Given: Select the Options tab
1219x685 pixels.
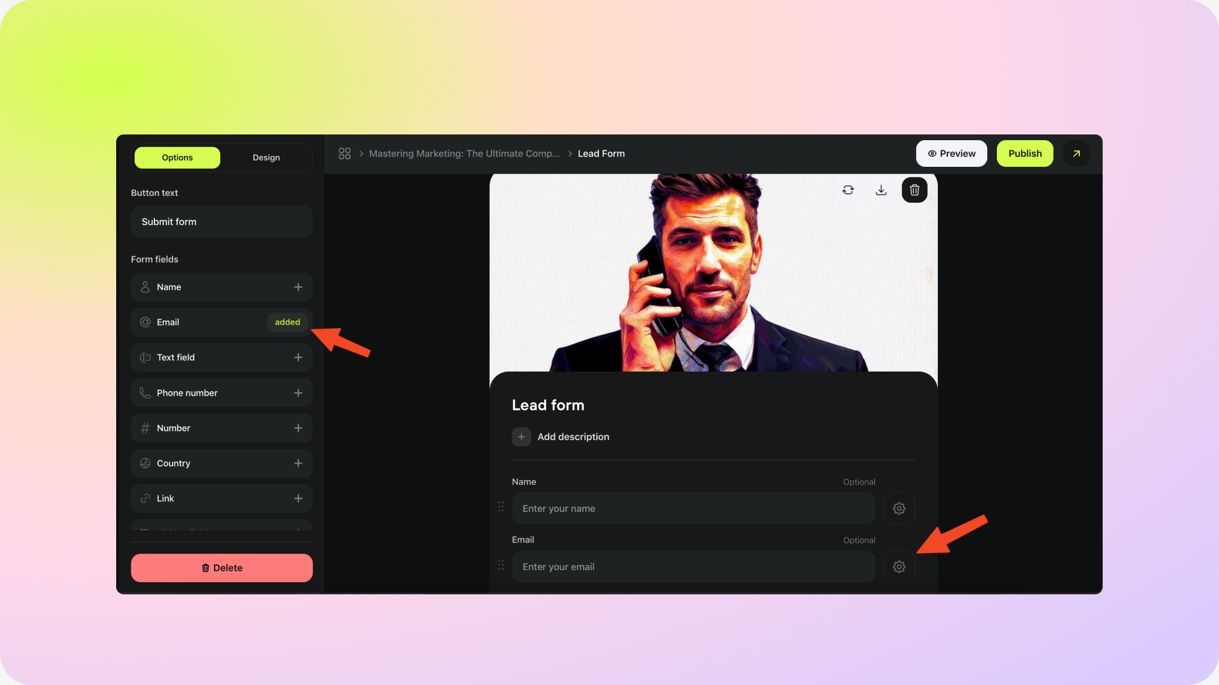Looking at the screenshot, I should point(177,157).
